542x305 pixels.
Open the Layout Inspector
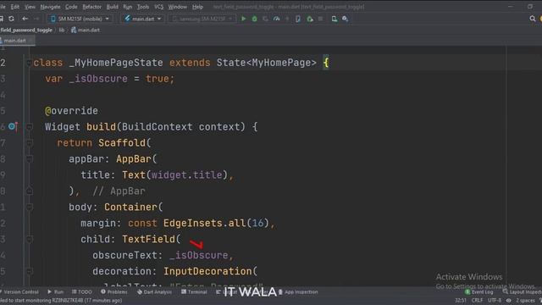tap(523, 291)
